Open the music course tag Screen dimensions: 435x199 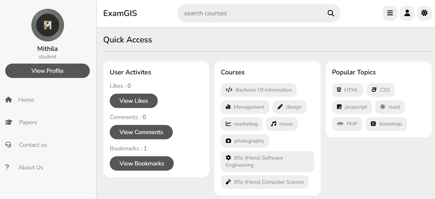pos(282,124)
